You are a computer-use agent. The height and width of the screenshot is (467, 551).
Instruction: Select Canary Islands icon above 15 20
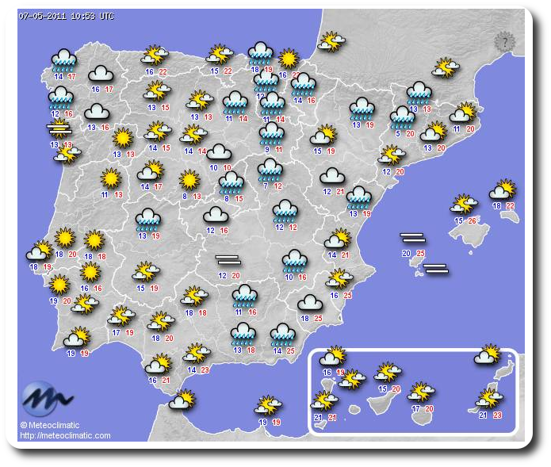pyautogui.click(x=388, y=373)
